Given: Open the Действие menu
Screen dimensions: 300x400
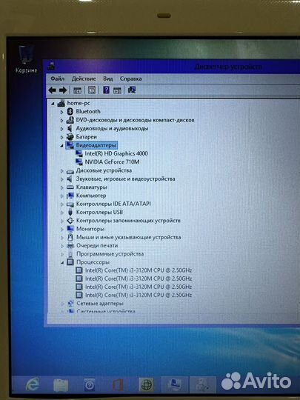Looking at the screenshot, I should [84, 79].
